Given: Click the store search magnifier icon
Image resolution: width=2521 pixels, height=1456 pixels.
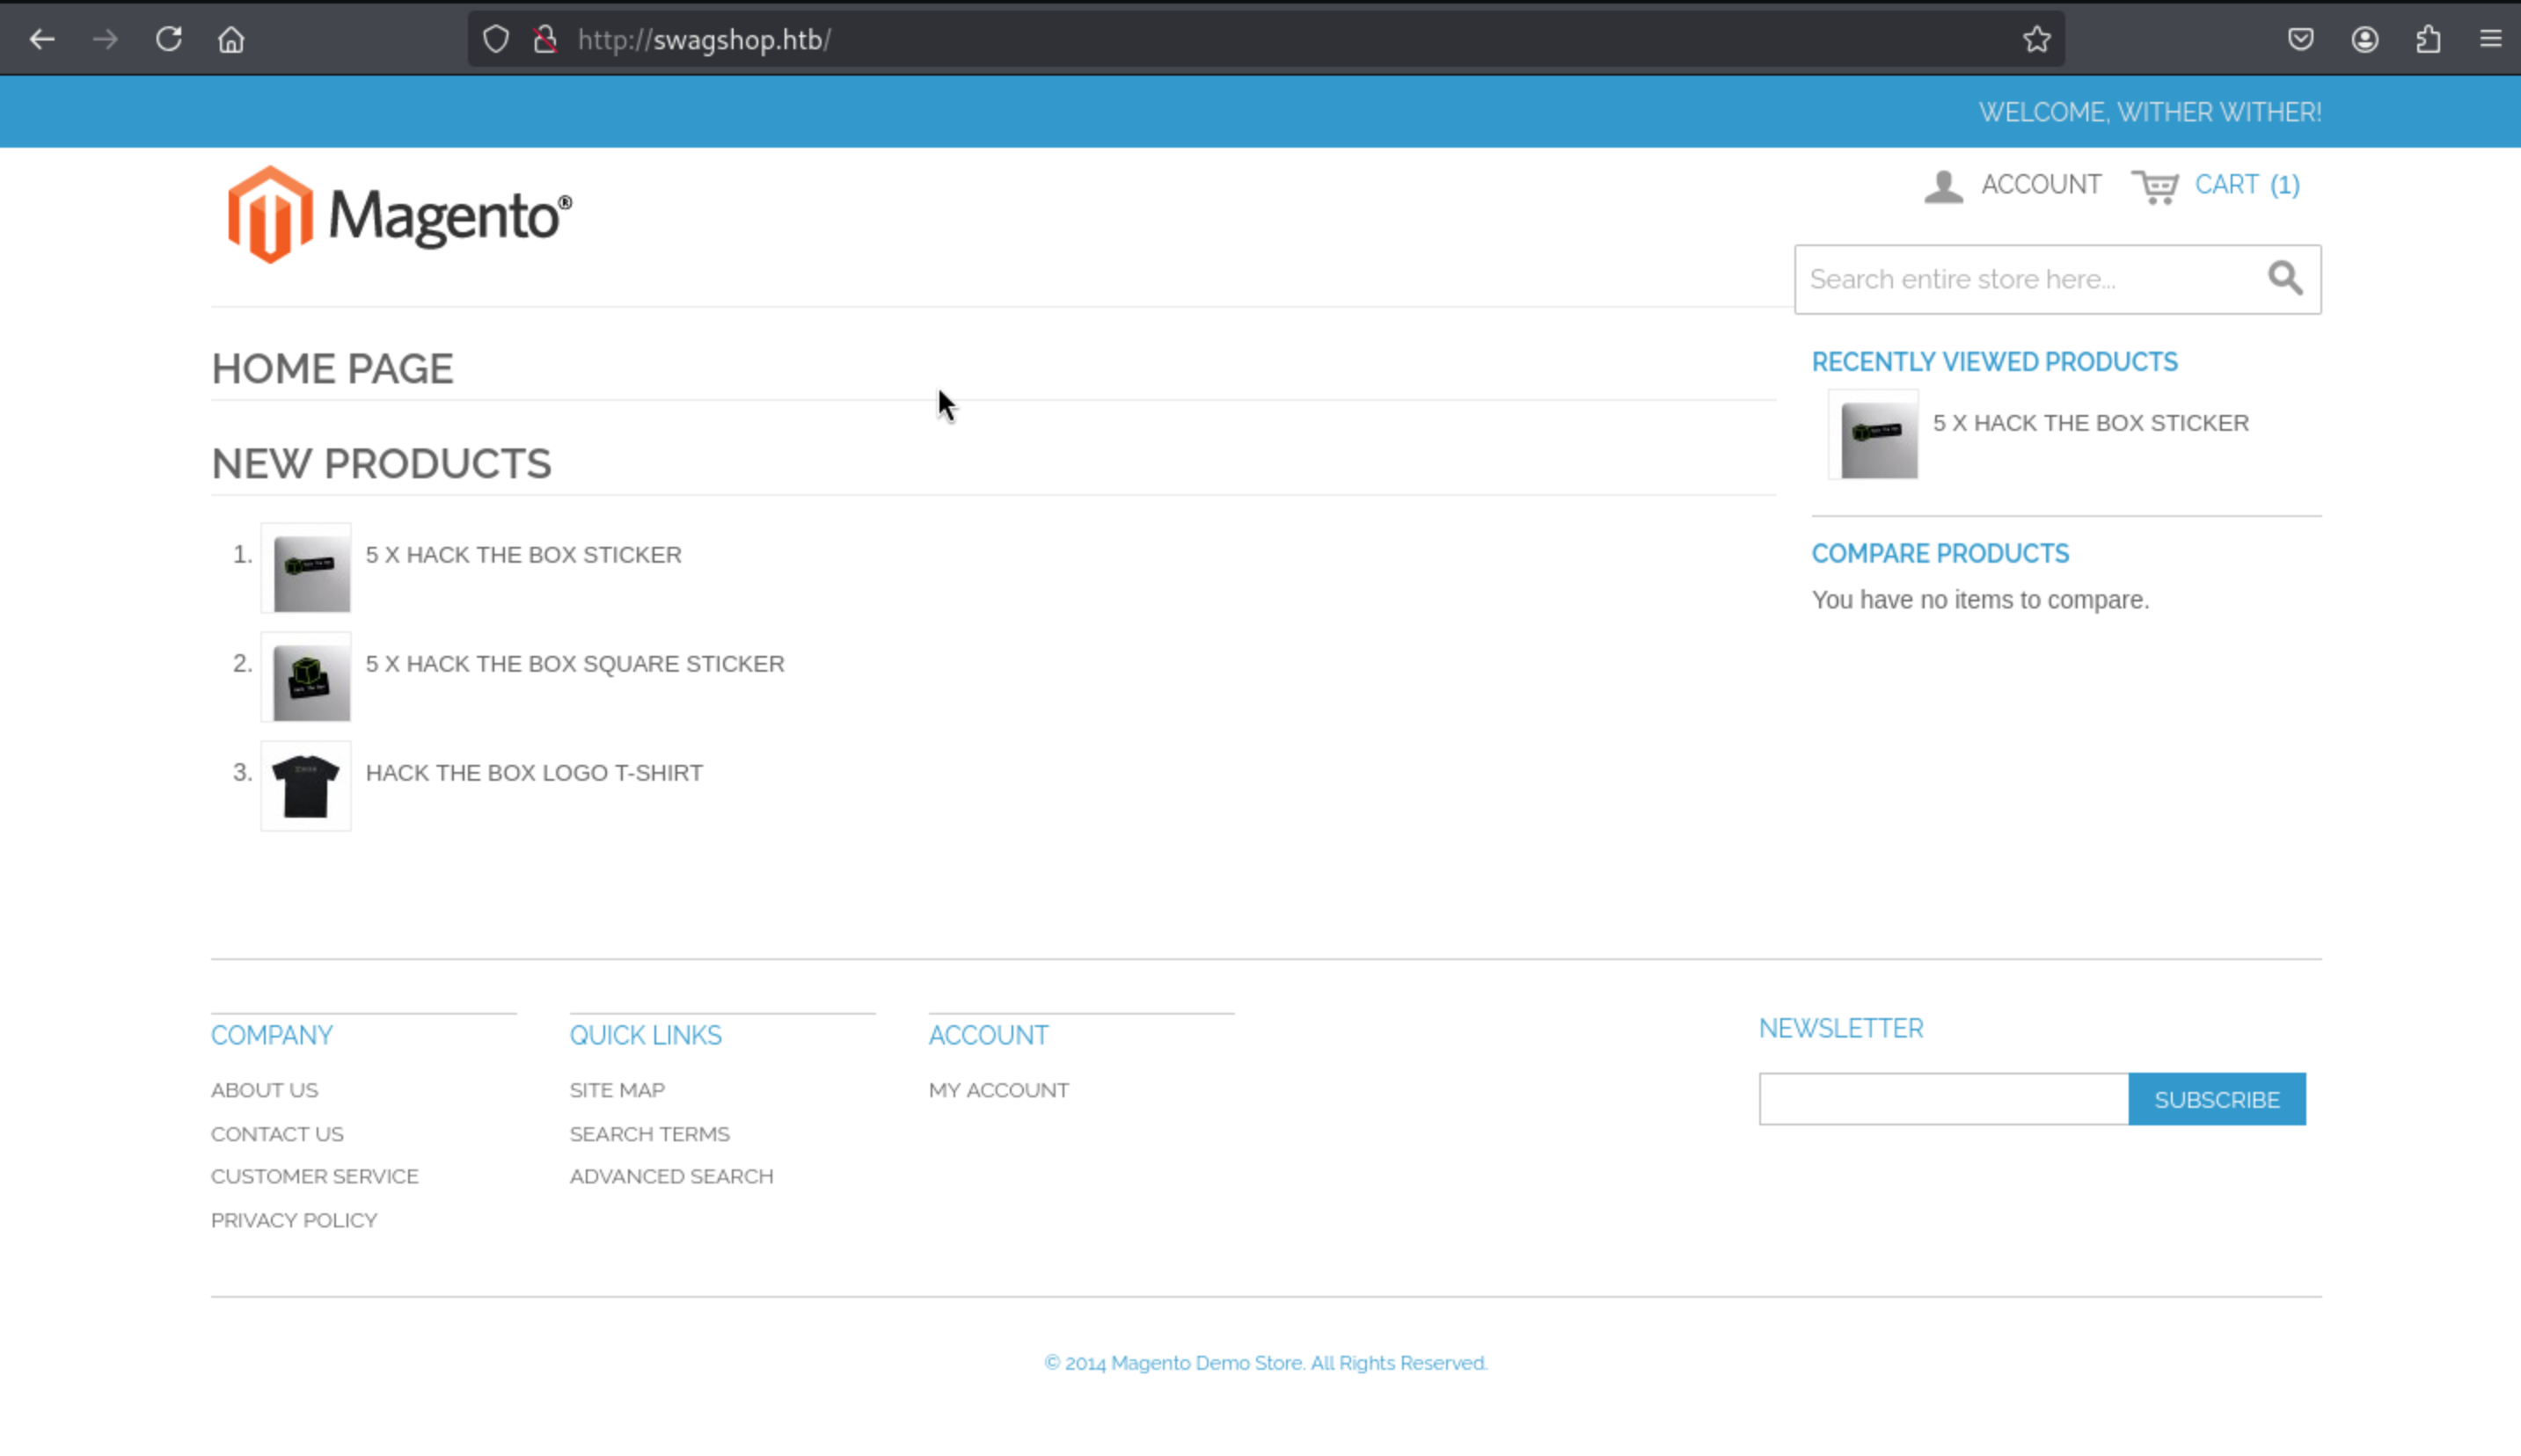Looking at the screenshot, I should [2284, 278].
